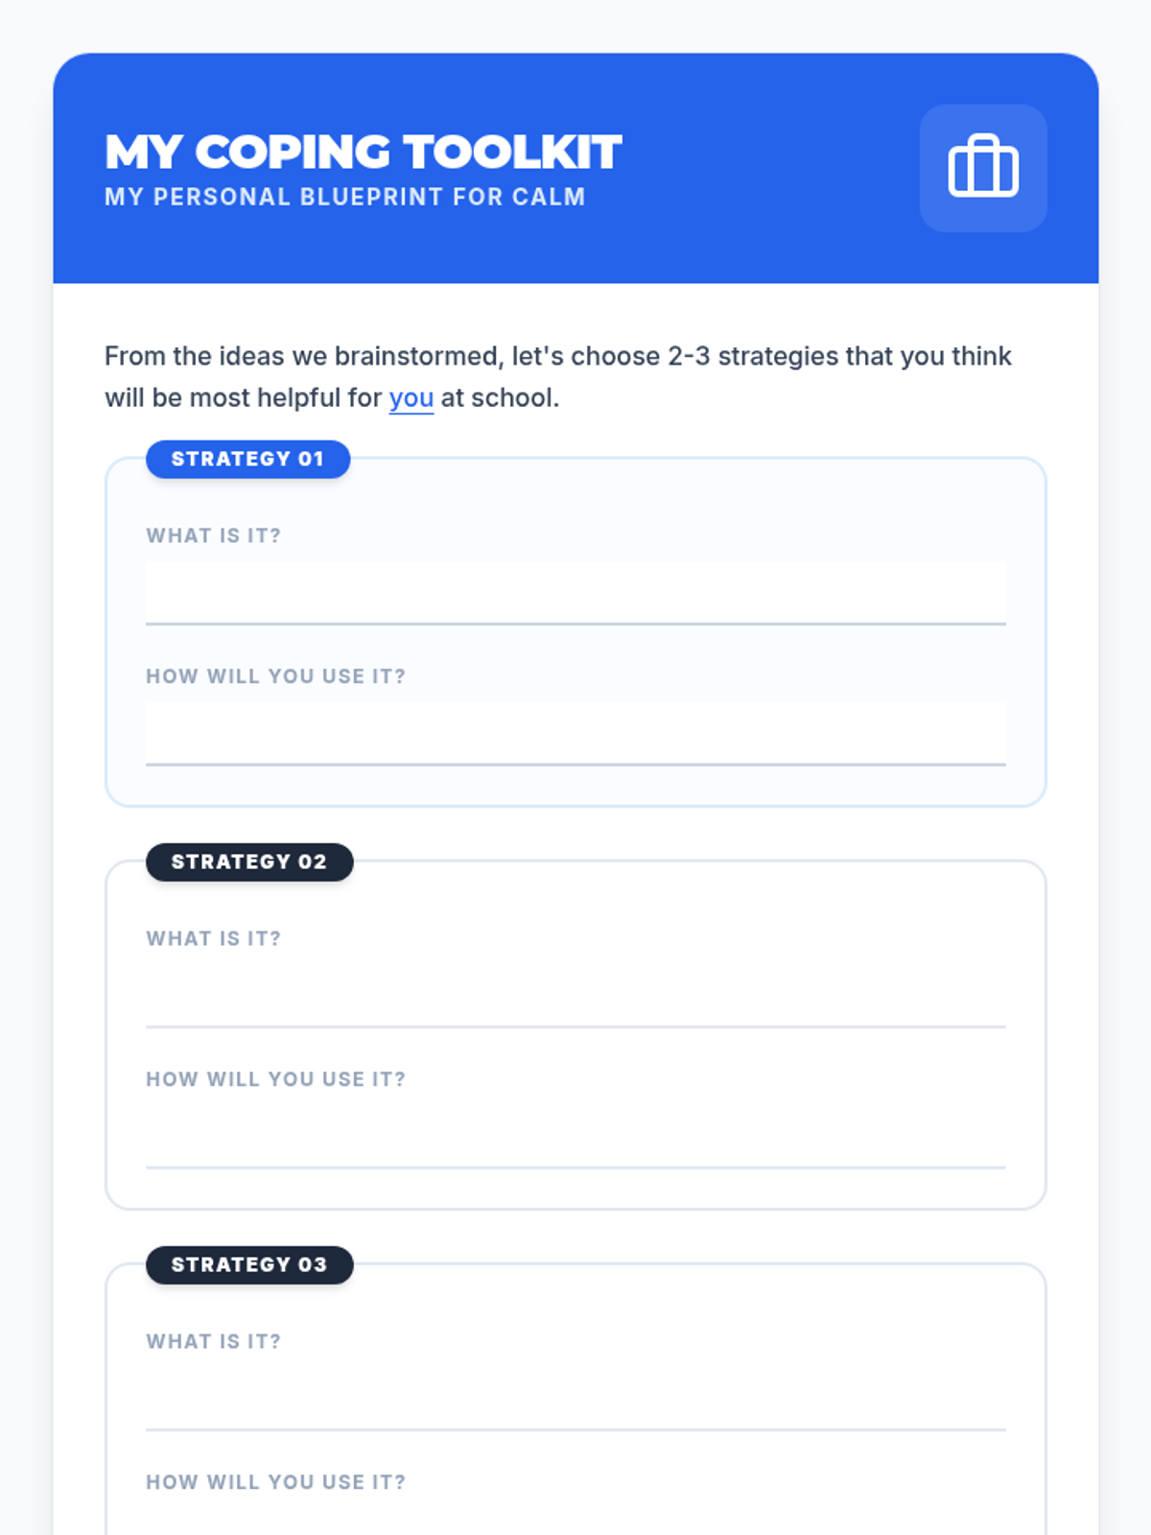Image resolution: width=1151 pixels, height=1535 pixels.
Task: Focus Strategy 02 "What is it?" field
Action: (575, 997)
